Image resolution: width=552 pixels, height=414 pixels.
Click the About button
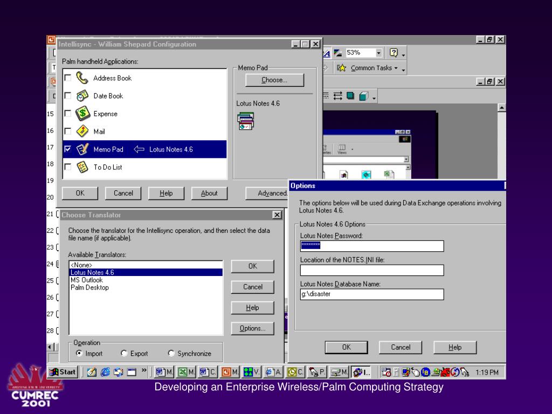[209, 193]
